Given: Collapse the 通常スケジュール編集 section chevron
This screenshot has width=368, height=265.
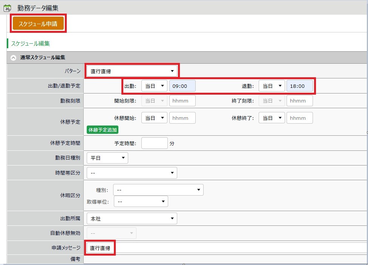Looking at the screenshot, I should point(13,58).
